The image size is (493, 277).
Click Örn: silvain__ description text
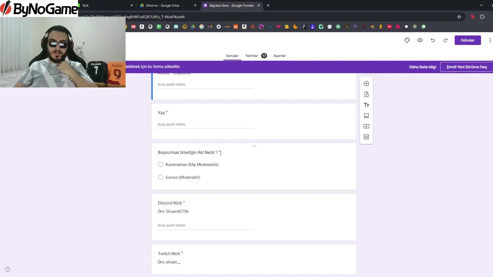click(169, 262)
